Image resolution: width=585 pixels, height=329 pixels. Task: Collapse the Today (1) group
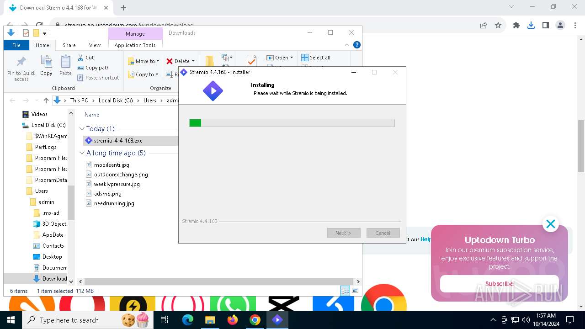(x=82, y=129)
